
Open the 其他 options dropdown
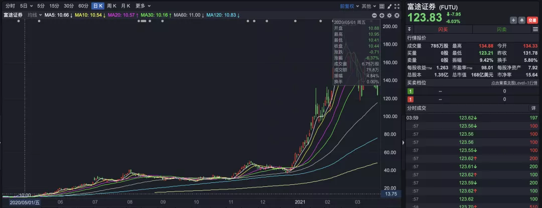tap(368, 6)
